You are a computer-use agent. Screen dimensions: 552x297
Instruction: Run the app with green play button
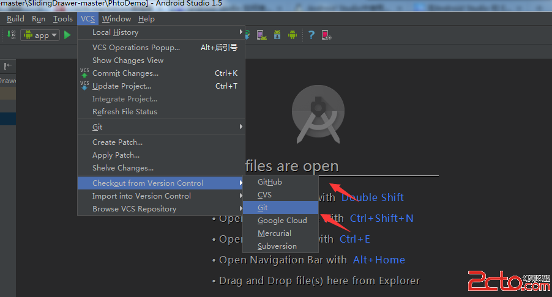pos(67,35)
